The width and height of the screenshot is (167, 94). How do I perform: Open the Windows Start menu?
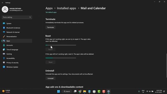(x=58, y=91)
